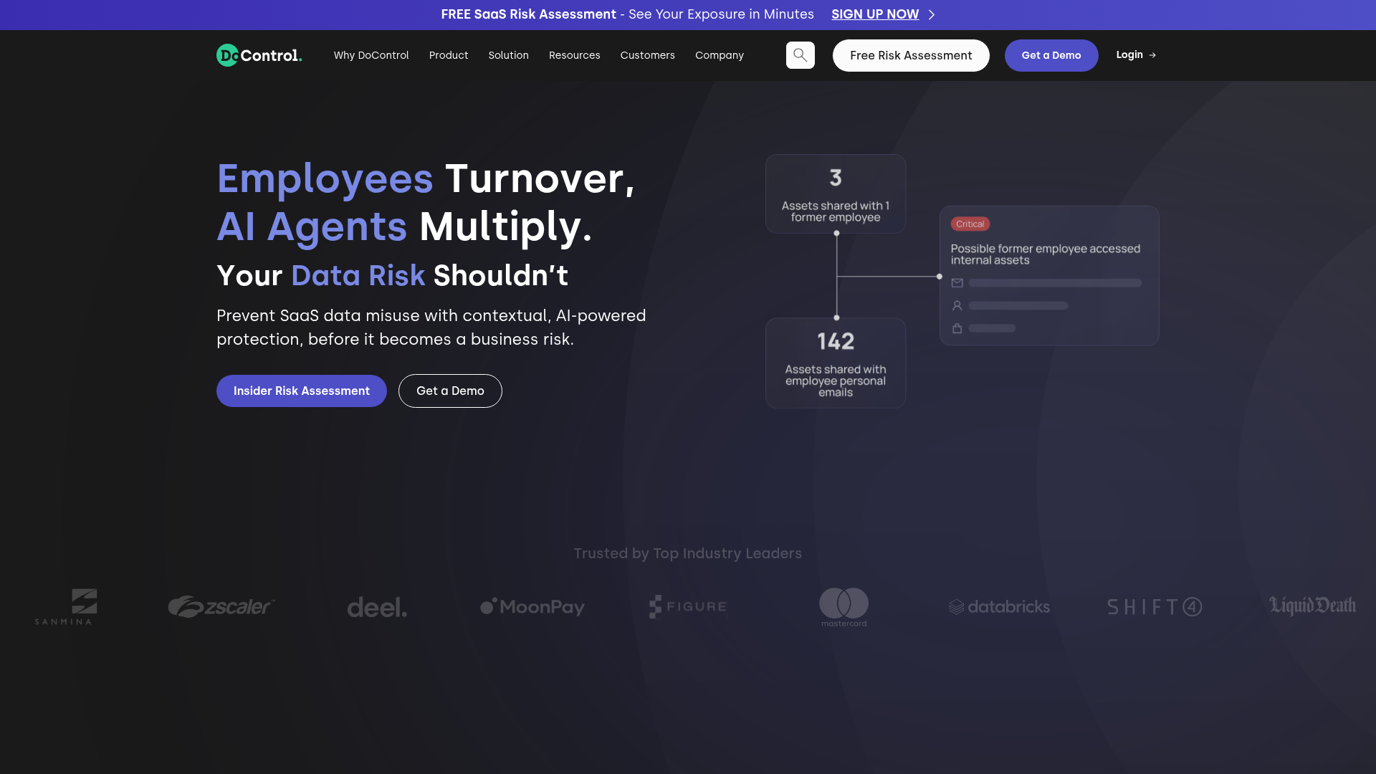This screenshot has height=774, width=1376.
Task: Open the Why DoControl menu
Action: 371,55
